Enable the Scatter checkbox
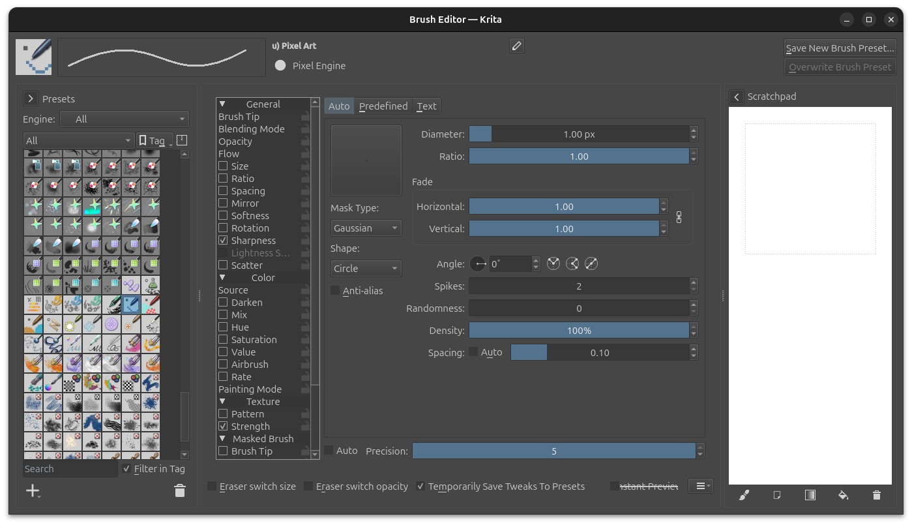912x525 pixels. click(x=223, y=265)
